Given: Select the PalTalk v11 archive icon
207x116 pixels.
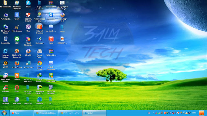Looking at the screenshot, I should point(51,53).
